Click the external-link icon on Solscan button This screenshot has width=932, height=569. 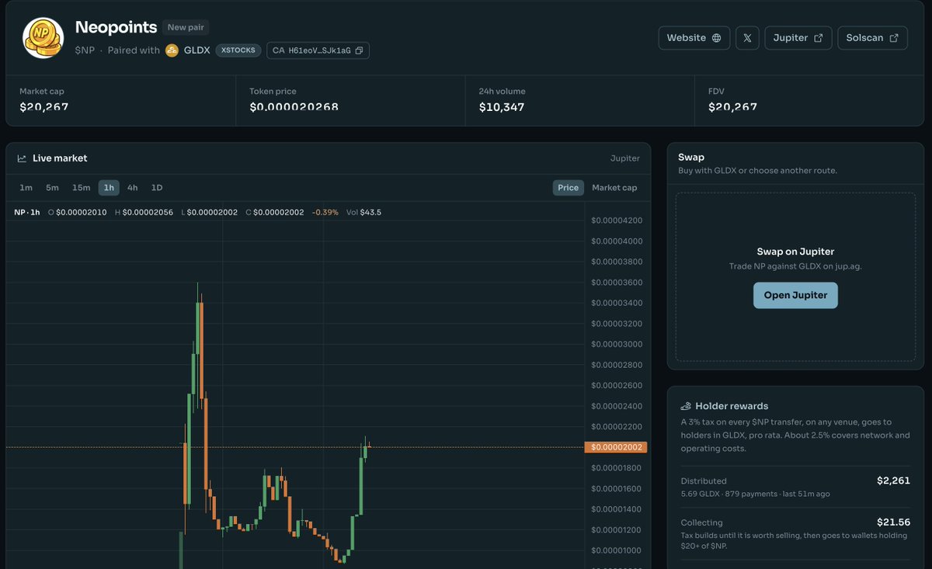(893, 38)
